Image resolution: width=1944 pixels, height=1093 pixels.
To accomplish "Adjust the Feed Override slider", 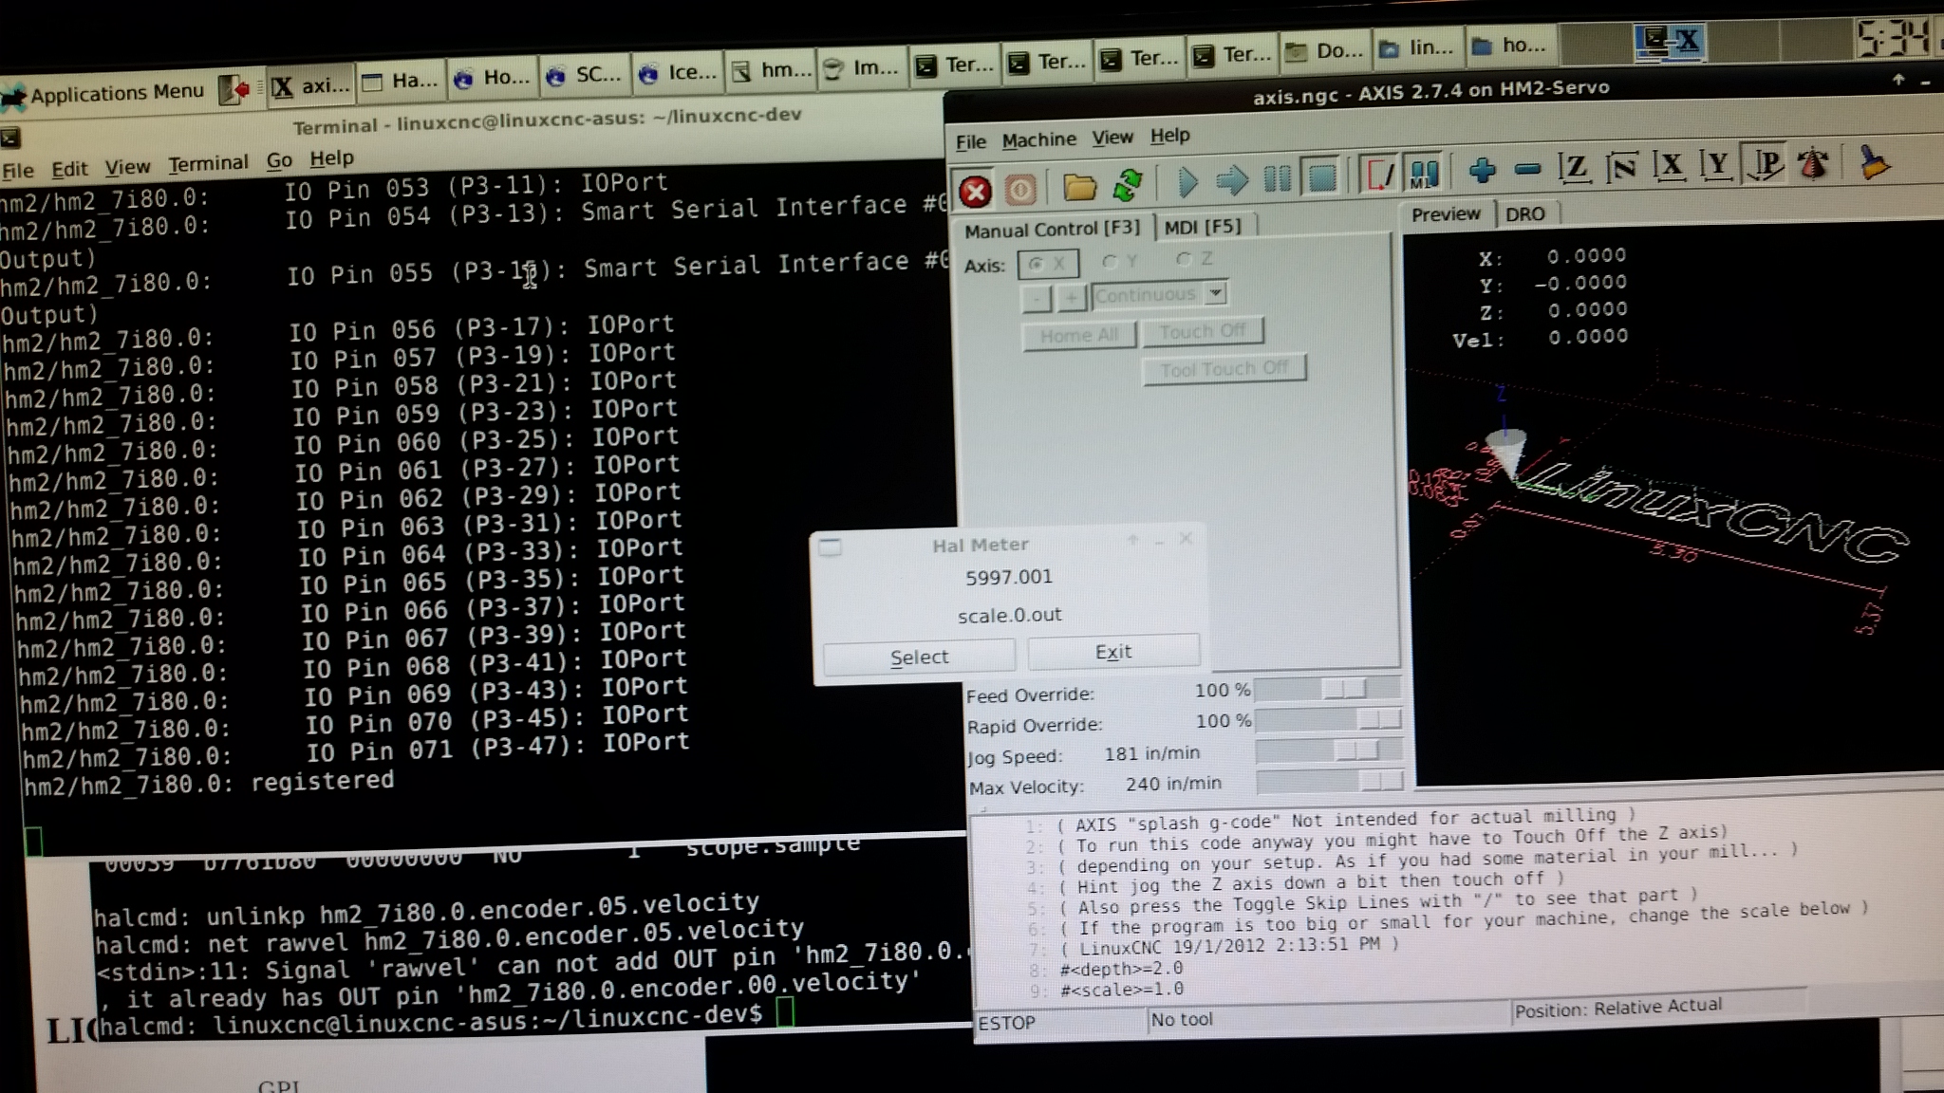I will pyautogui.click(x=1344, y=689).
